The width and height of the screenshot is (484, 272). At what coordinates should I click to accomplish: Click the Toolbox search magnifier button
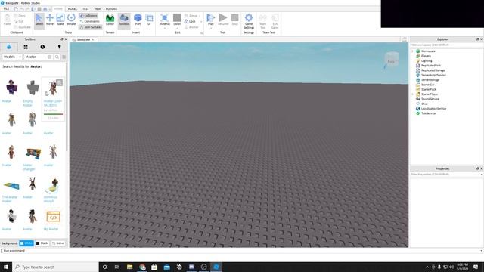(57, 57)
